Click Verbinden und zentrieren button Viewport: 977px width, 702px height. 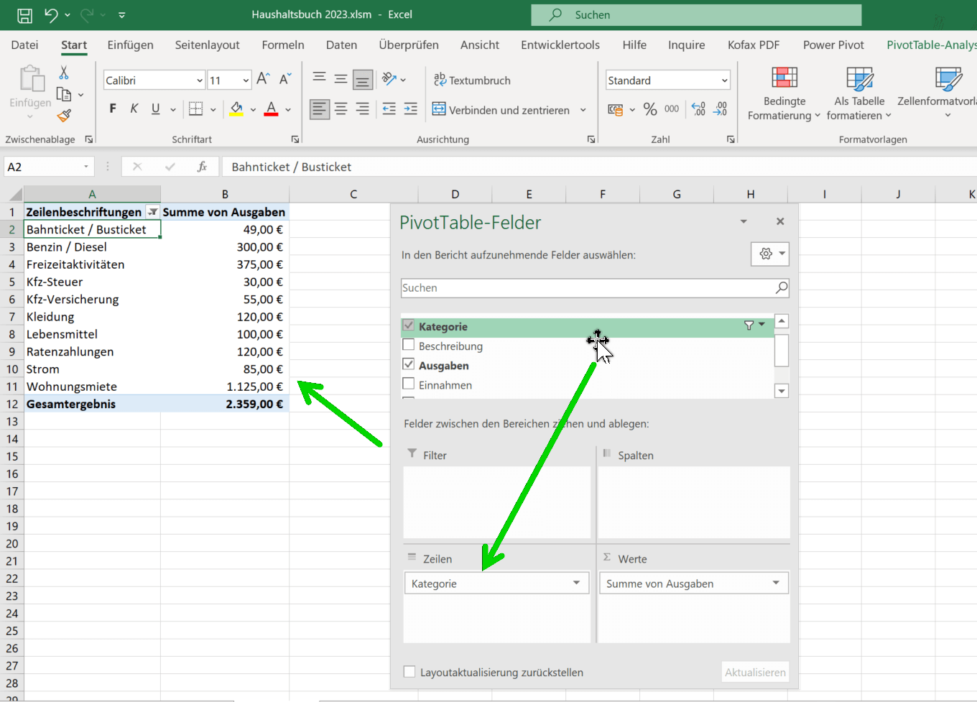click(x=501, y=110)
